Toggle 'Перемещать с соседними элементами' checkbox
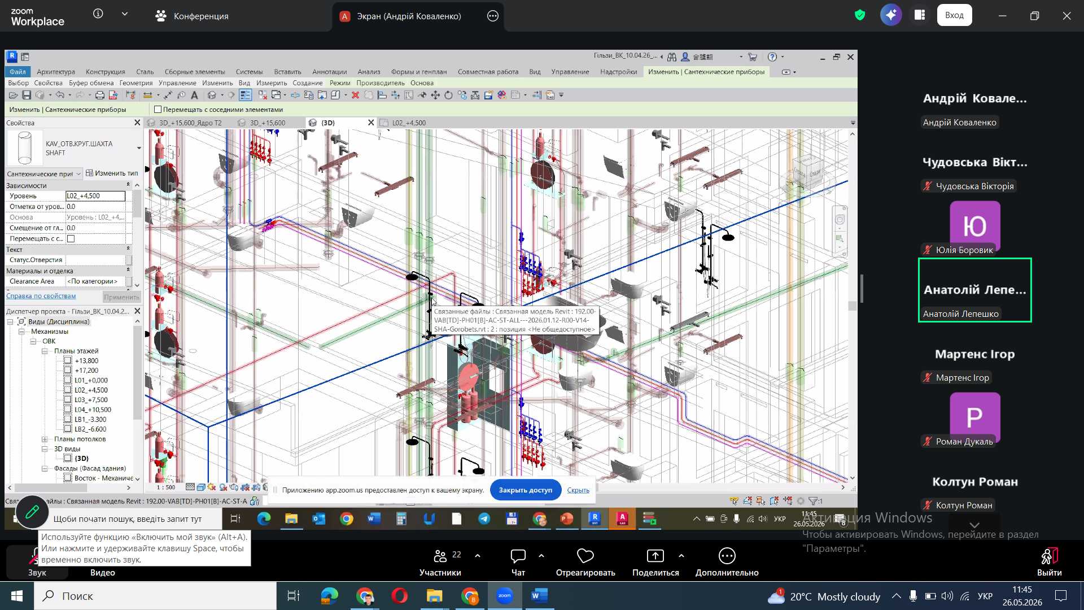This screenshot has width=1084, height=610. (158, 110)
